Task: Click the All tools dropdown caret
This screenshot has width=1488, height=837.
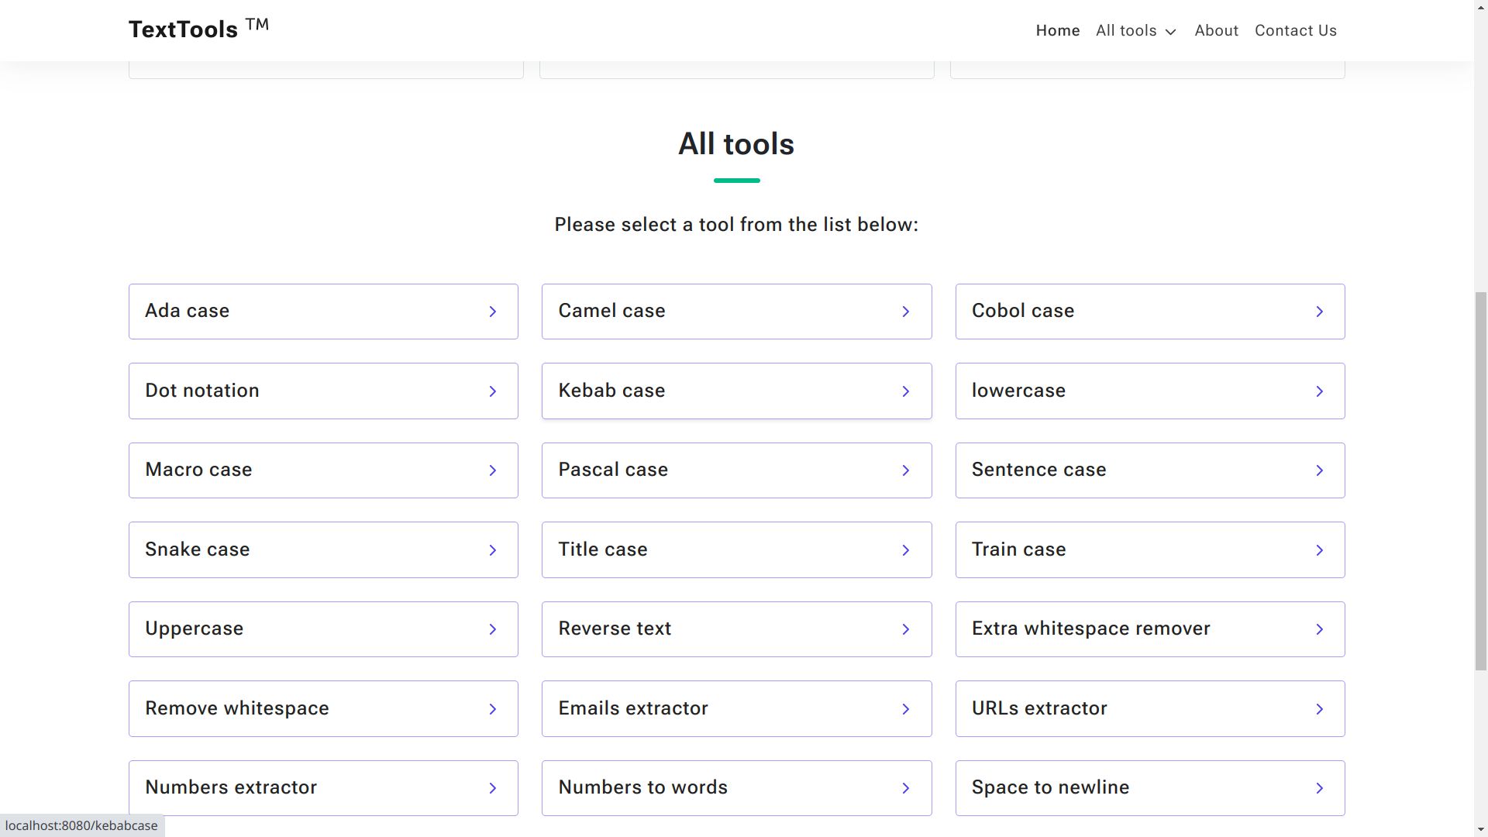Action: point(1171,32)
